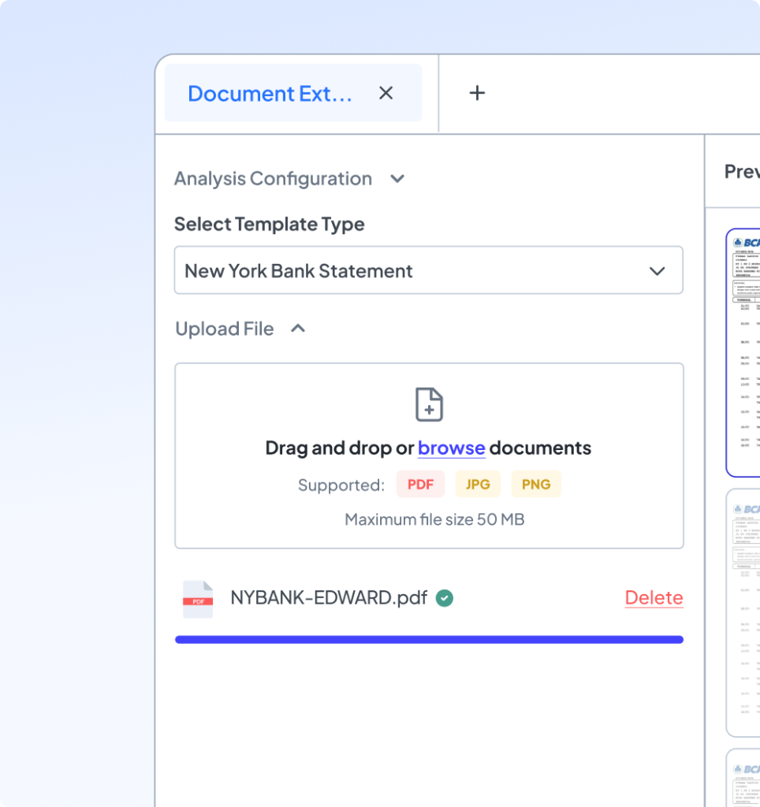Collapse the Analysis Configuration chevron
The width and height of the screenshot is (760, 807).
(397, 179)
